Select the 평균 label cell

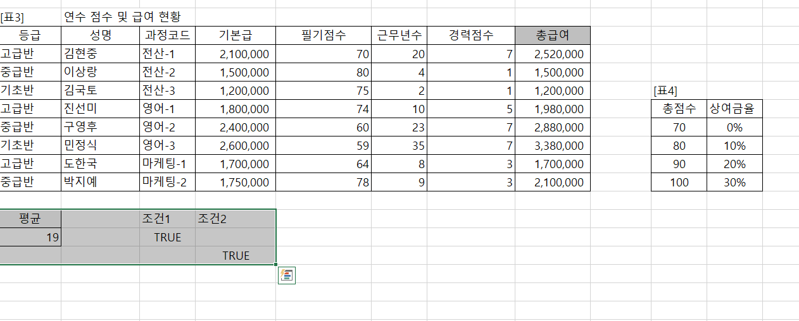(x=30, y=219)
